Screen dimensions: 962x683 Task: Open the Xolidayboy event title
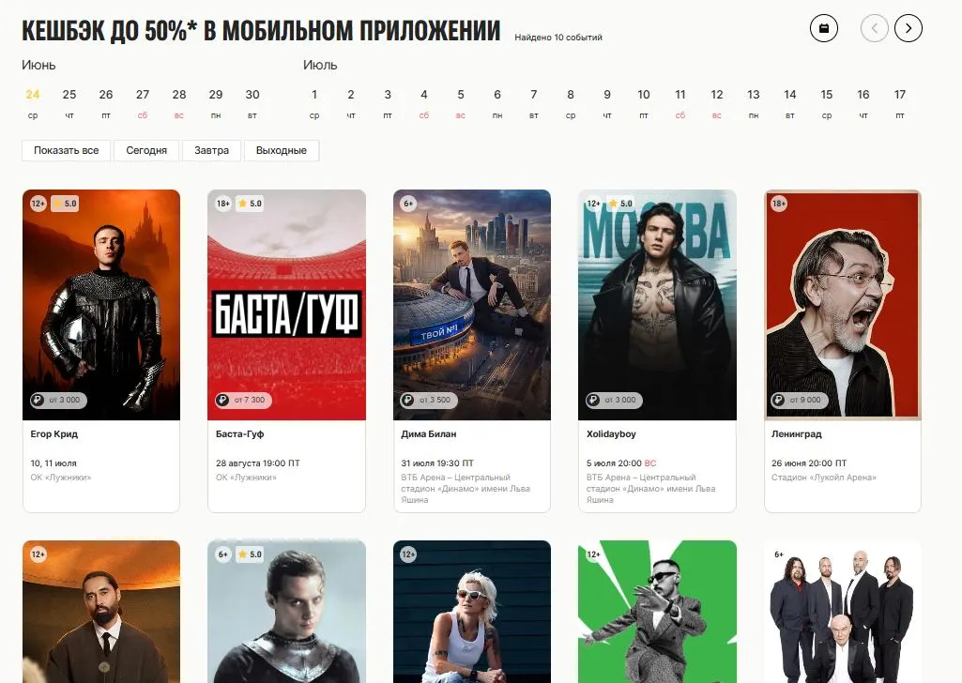pyautogui.click(x=611, y=434)
